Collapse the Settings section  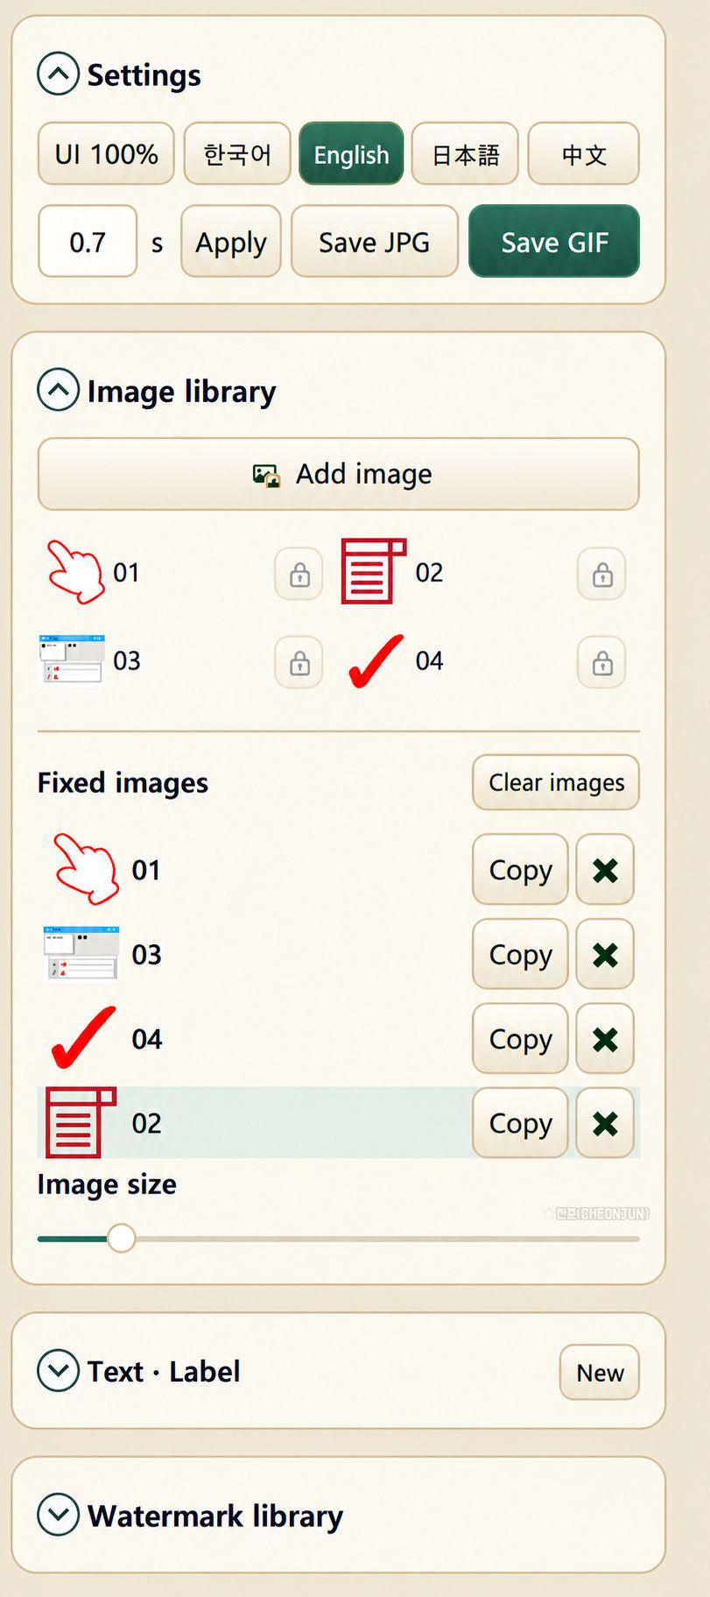59,74
